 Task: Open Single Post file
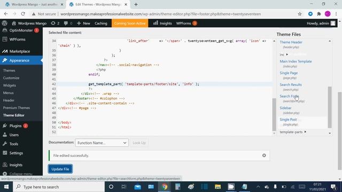point(288,119)
